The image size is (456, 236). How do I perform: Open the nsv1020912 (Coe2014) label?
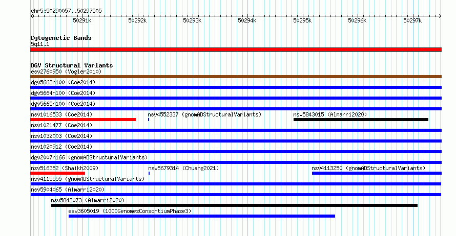point(61,147)
